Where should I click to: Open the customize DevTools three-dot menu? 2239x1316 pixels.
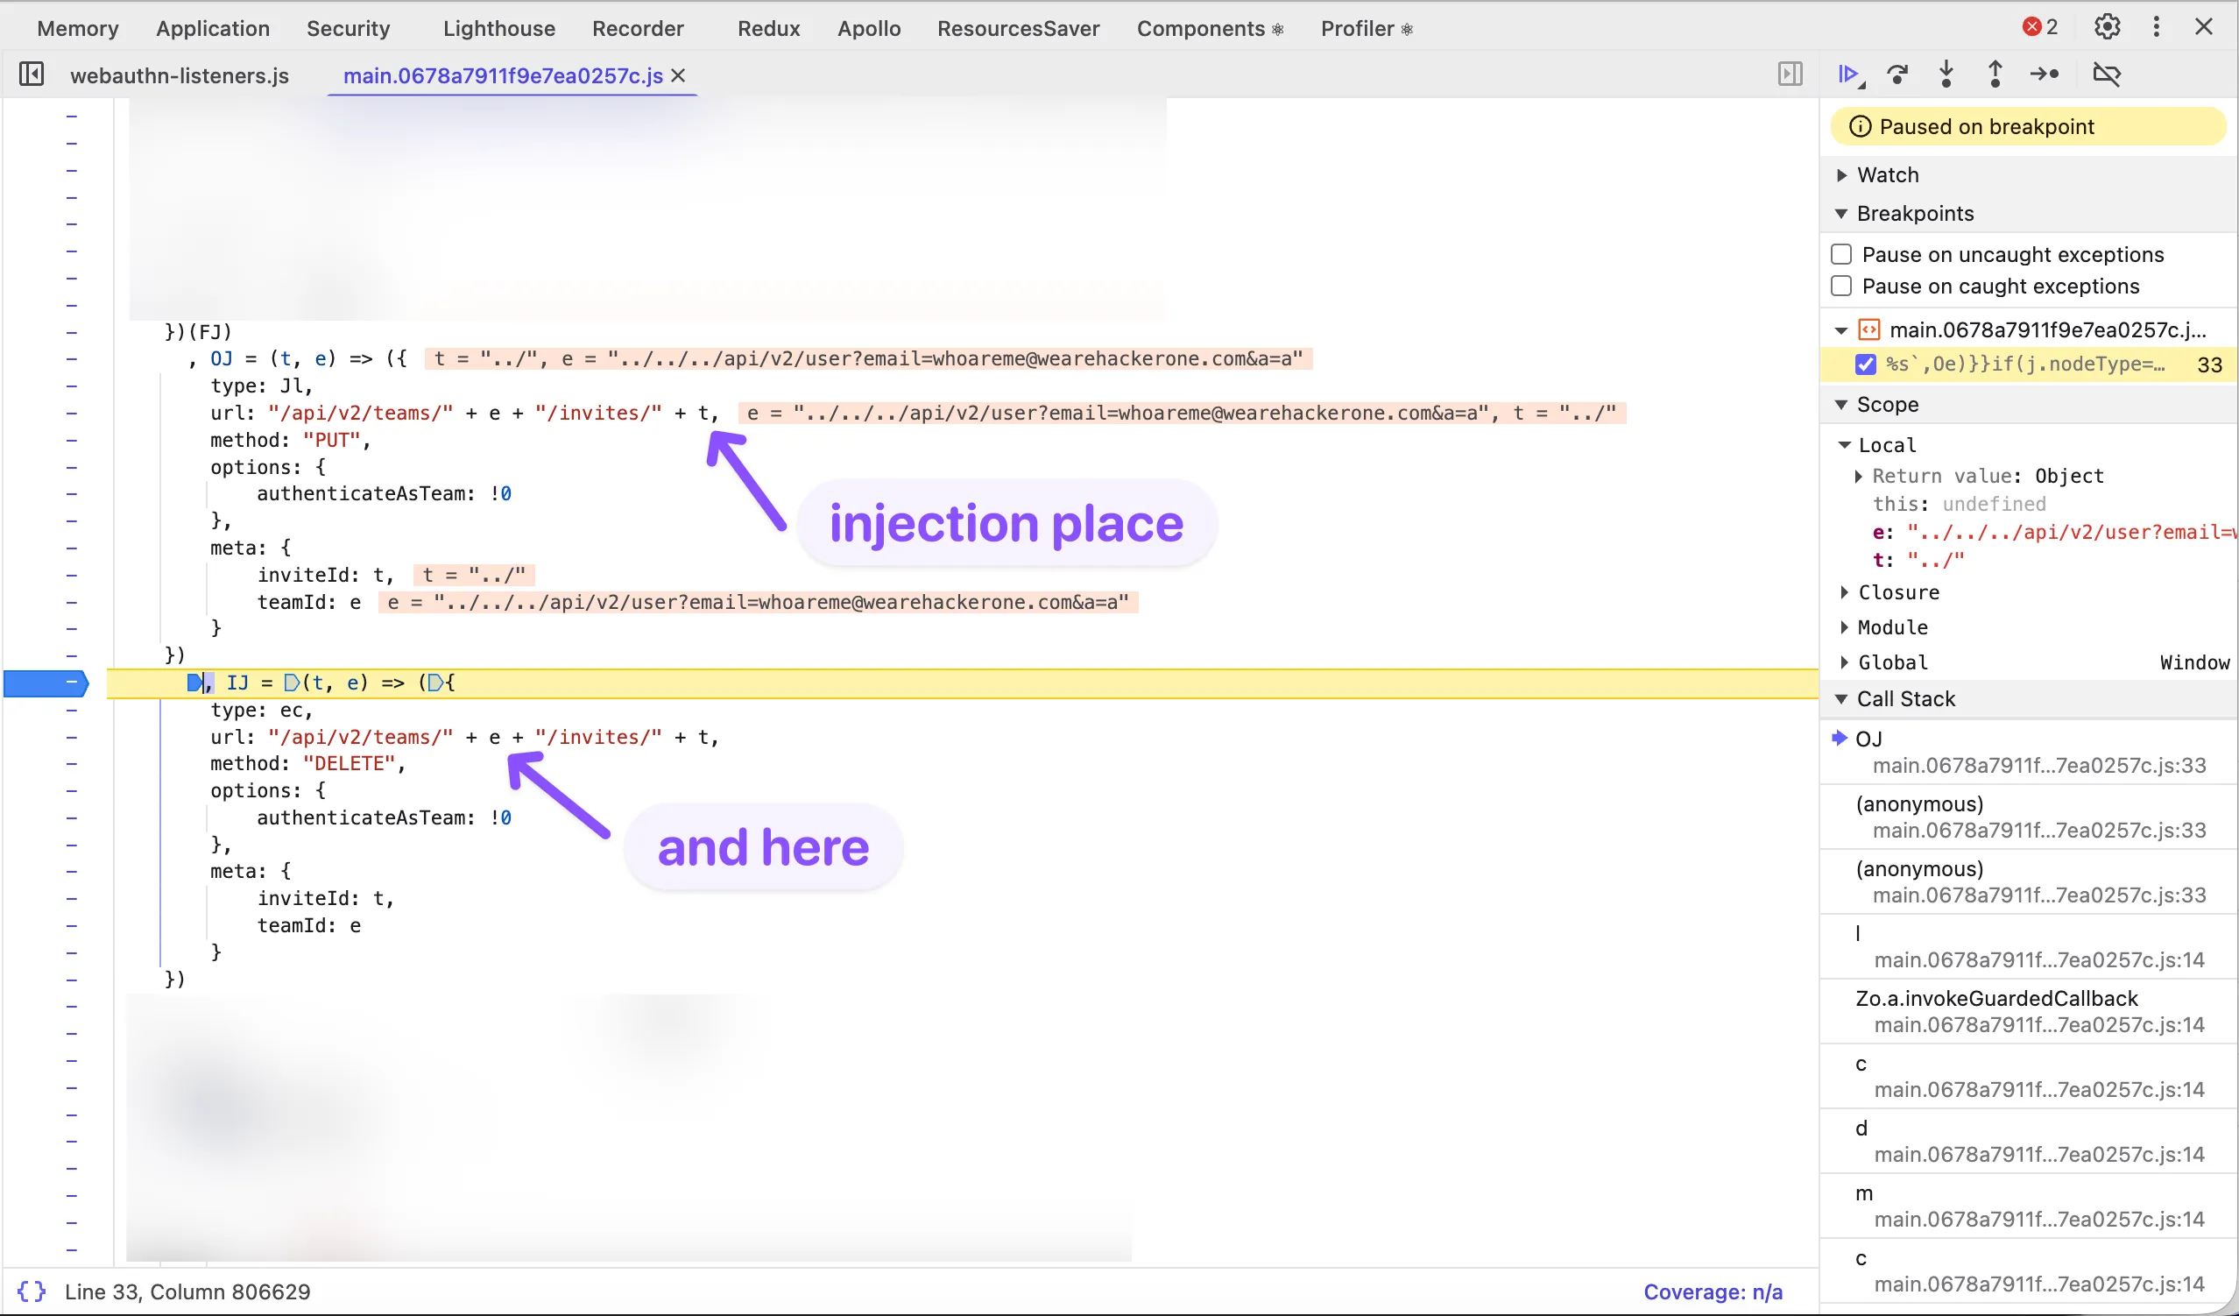tap(2157, 26)
